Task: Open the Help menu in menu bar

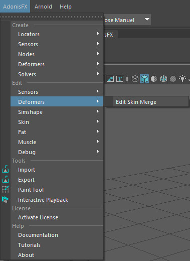Action: [x=66, y=7]
